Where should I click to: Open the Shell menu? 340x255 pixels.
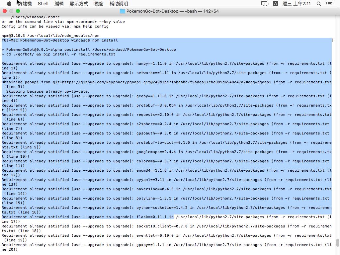(43, 3)
